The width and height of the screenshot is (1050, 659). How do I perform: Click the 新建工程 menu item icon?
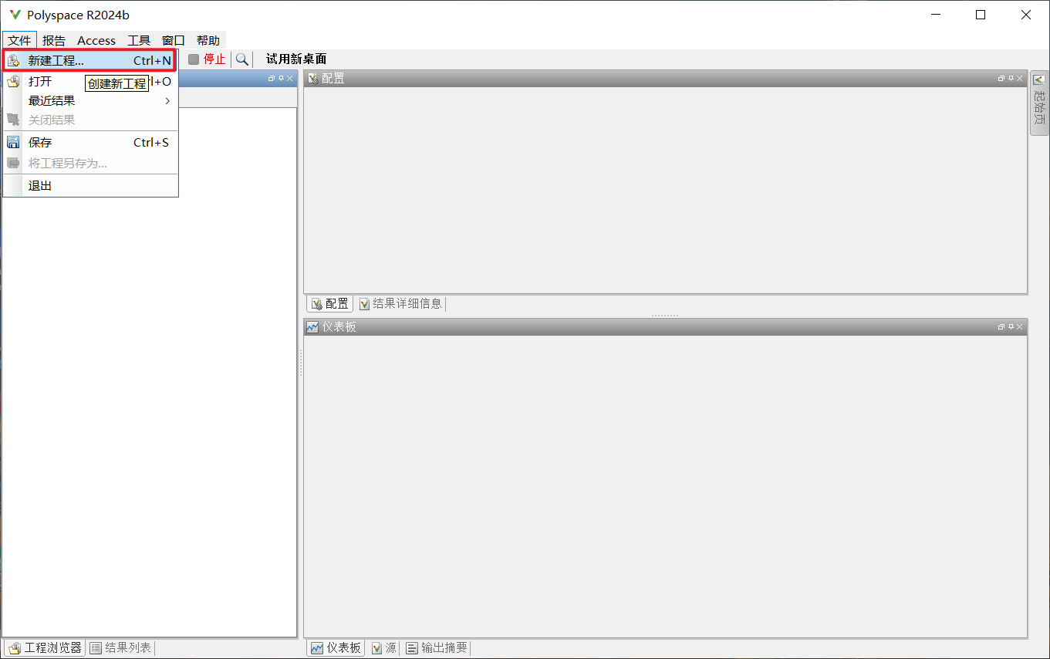click(x=13, y=60)
